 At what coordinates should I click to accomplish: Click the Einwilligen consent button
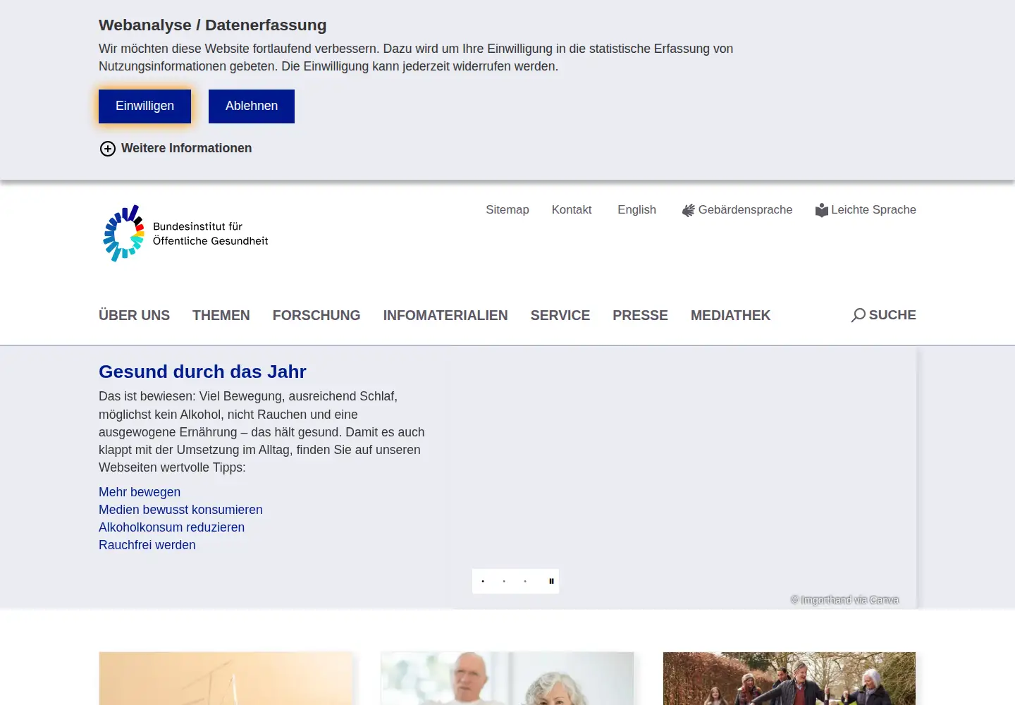coord(144,106)
